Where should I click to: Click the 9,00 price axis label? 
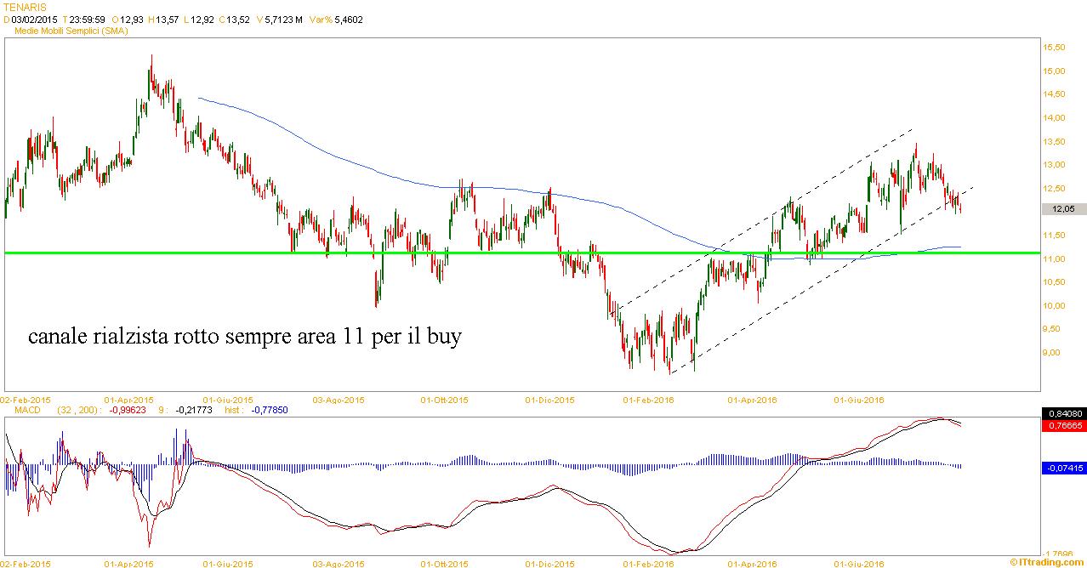(1052, 352)
